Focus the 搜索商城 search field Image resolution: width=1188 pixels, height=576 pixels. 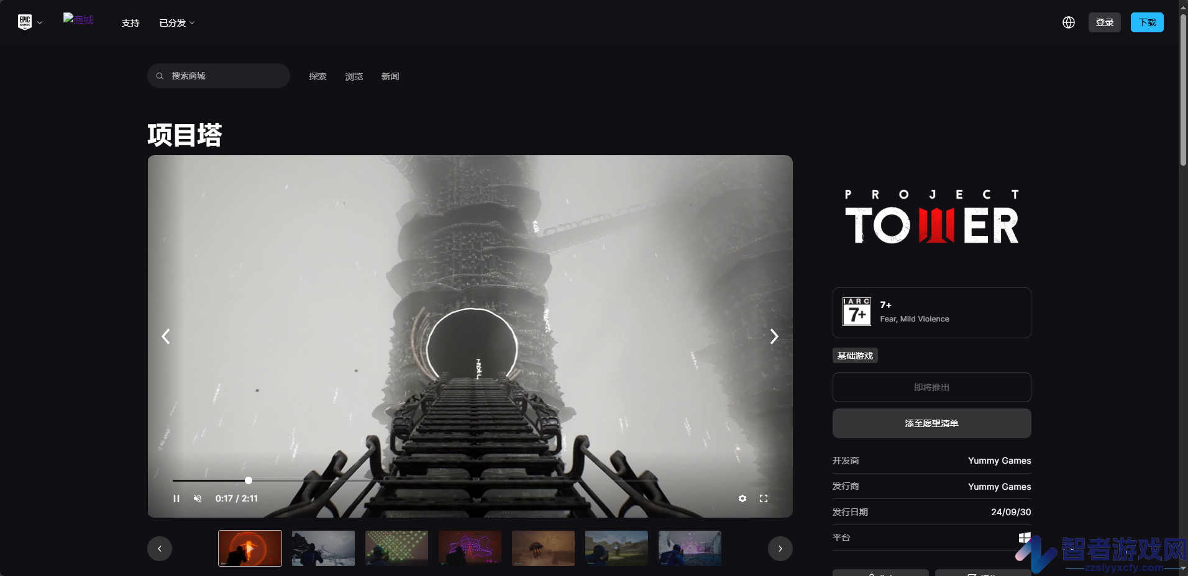coord(219,76)
